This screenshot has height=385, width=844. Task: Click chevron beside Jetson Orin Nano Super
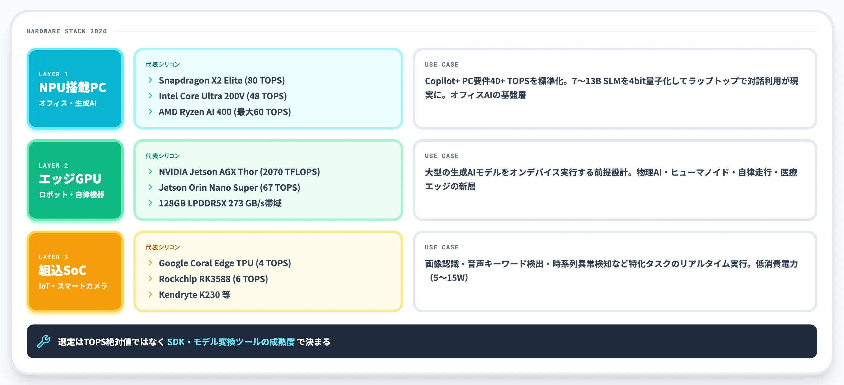point(150,187)
